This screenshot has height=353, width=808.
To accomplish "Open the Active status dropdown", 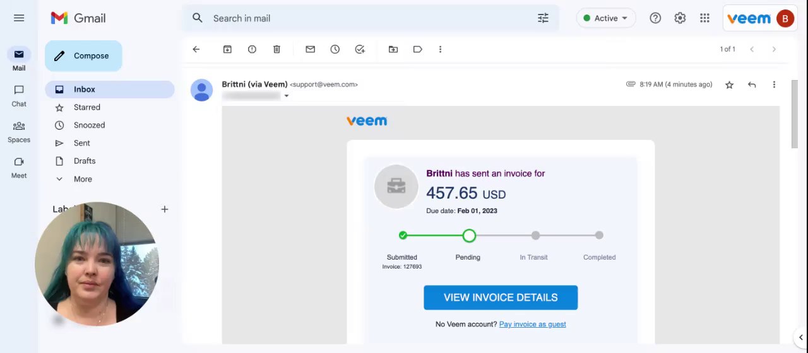I will [605, 18].
